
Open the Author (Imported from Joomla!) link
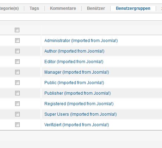pos(74,51)
